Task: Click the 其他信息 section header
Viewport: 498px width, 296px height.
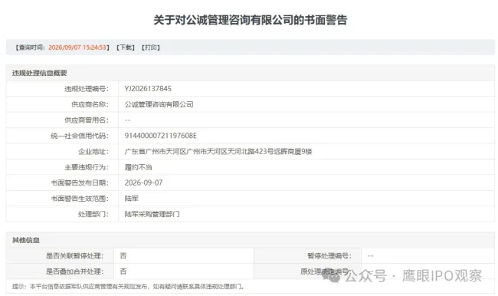Action: tap(26, 240)
